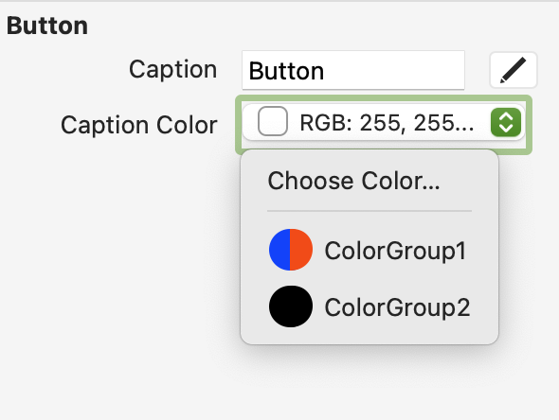
Task: Click the ColorGroup2 text label
Action: click(397, 307)
